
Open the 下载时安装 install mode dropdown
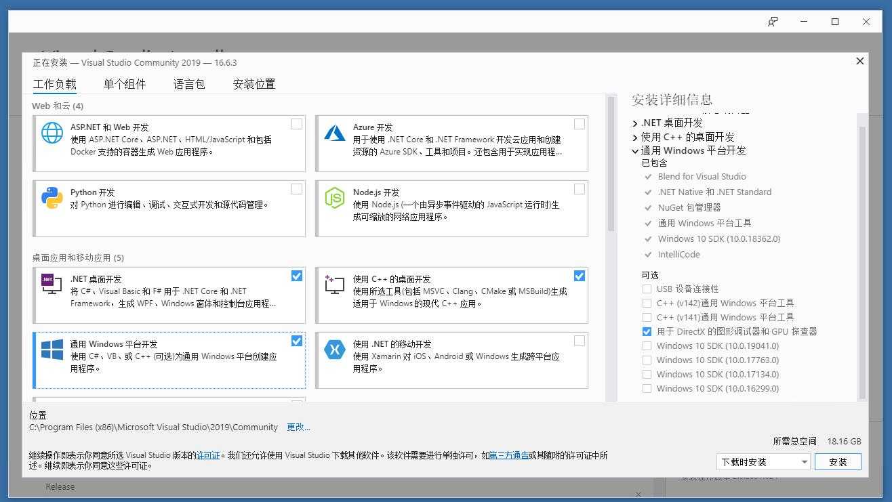tap(763, 462)
